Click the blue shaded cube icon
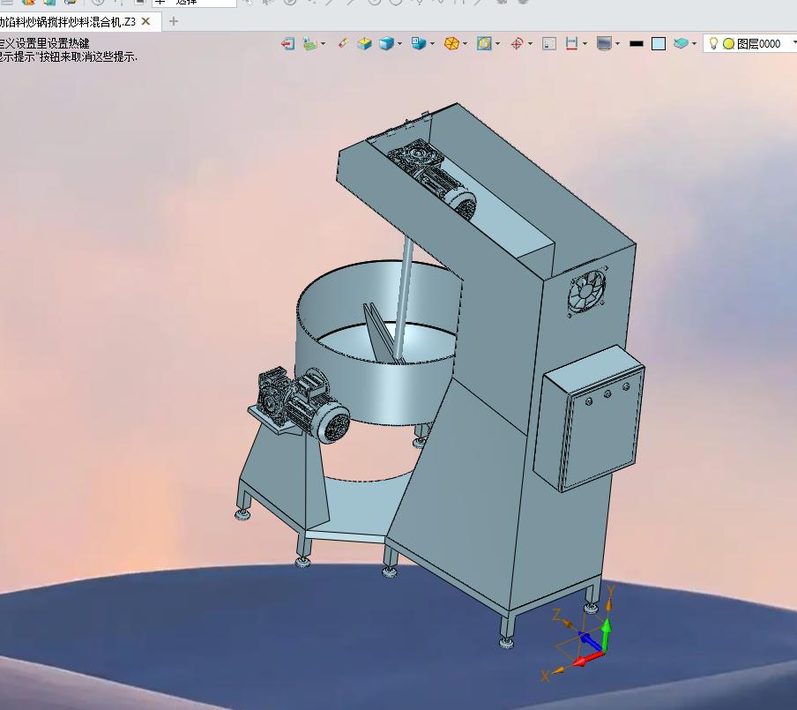 [x=386, y=44]
